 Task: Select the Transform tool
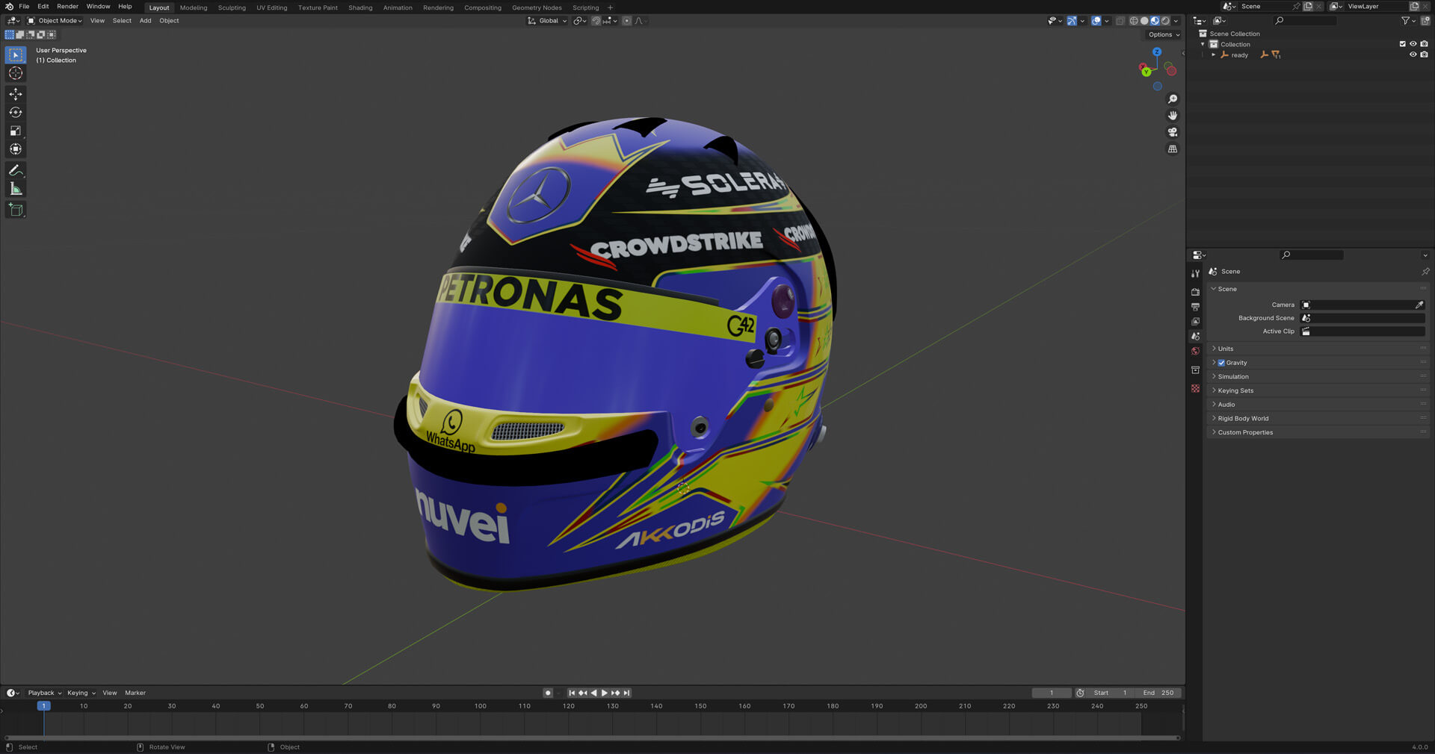[16, 149]
